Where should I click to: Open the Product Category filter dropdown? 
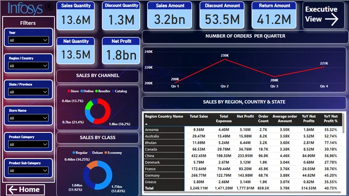(28, 144)
